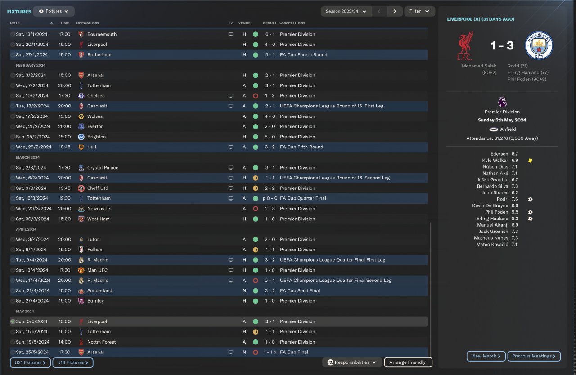576x375 pixels.
Task: Open U21 Fixtures
Action: tap(30, 362)
